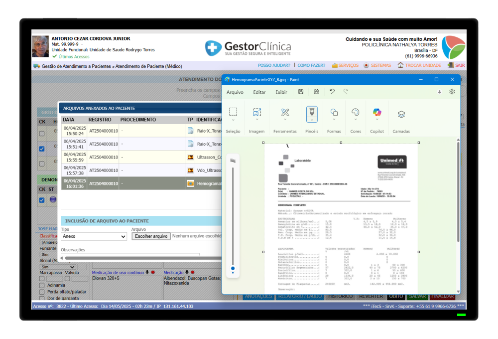498x339 pixels.
Task: Toggle the Adinamia checkbox
Action: tap(42, 285)
